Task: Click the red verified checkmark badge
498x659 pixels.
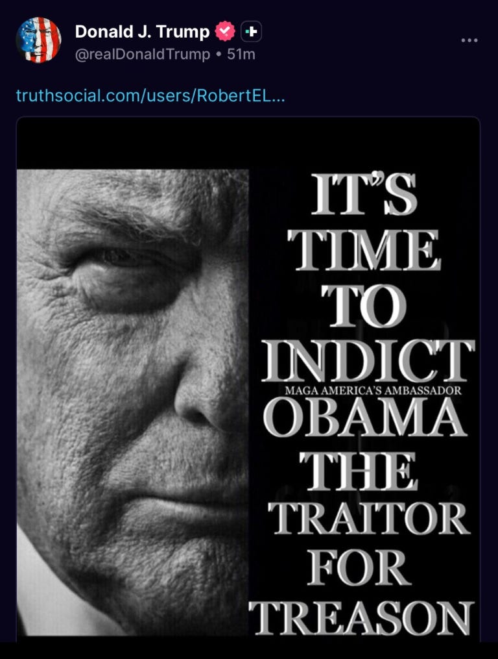Action: coord(225,31)
